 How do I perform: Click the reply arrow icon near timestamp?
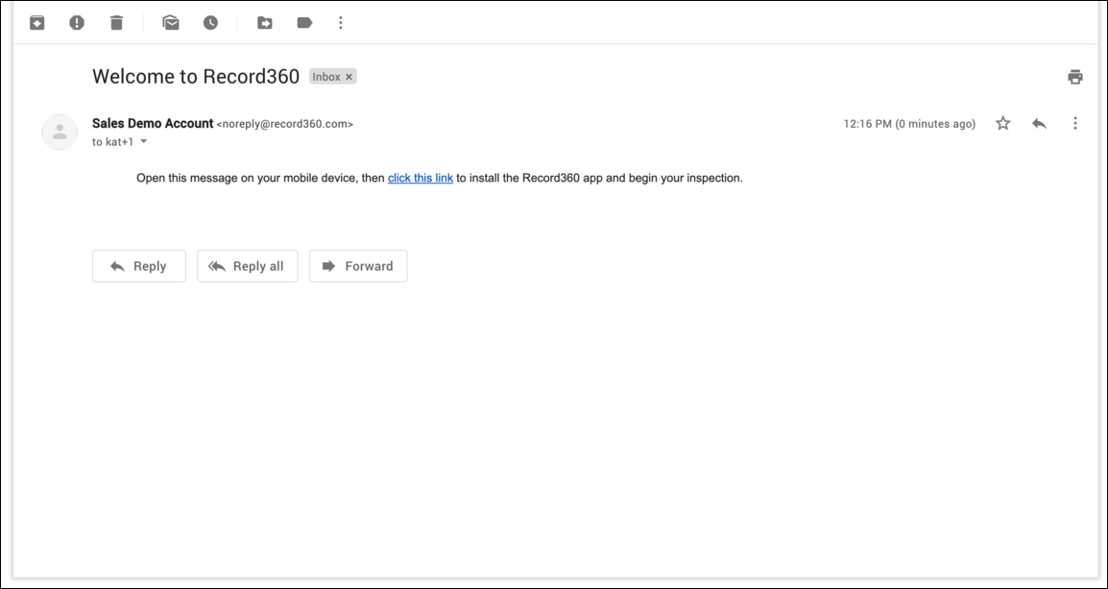tap(1039, 123)
